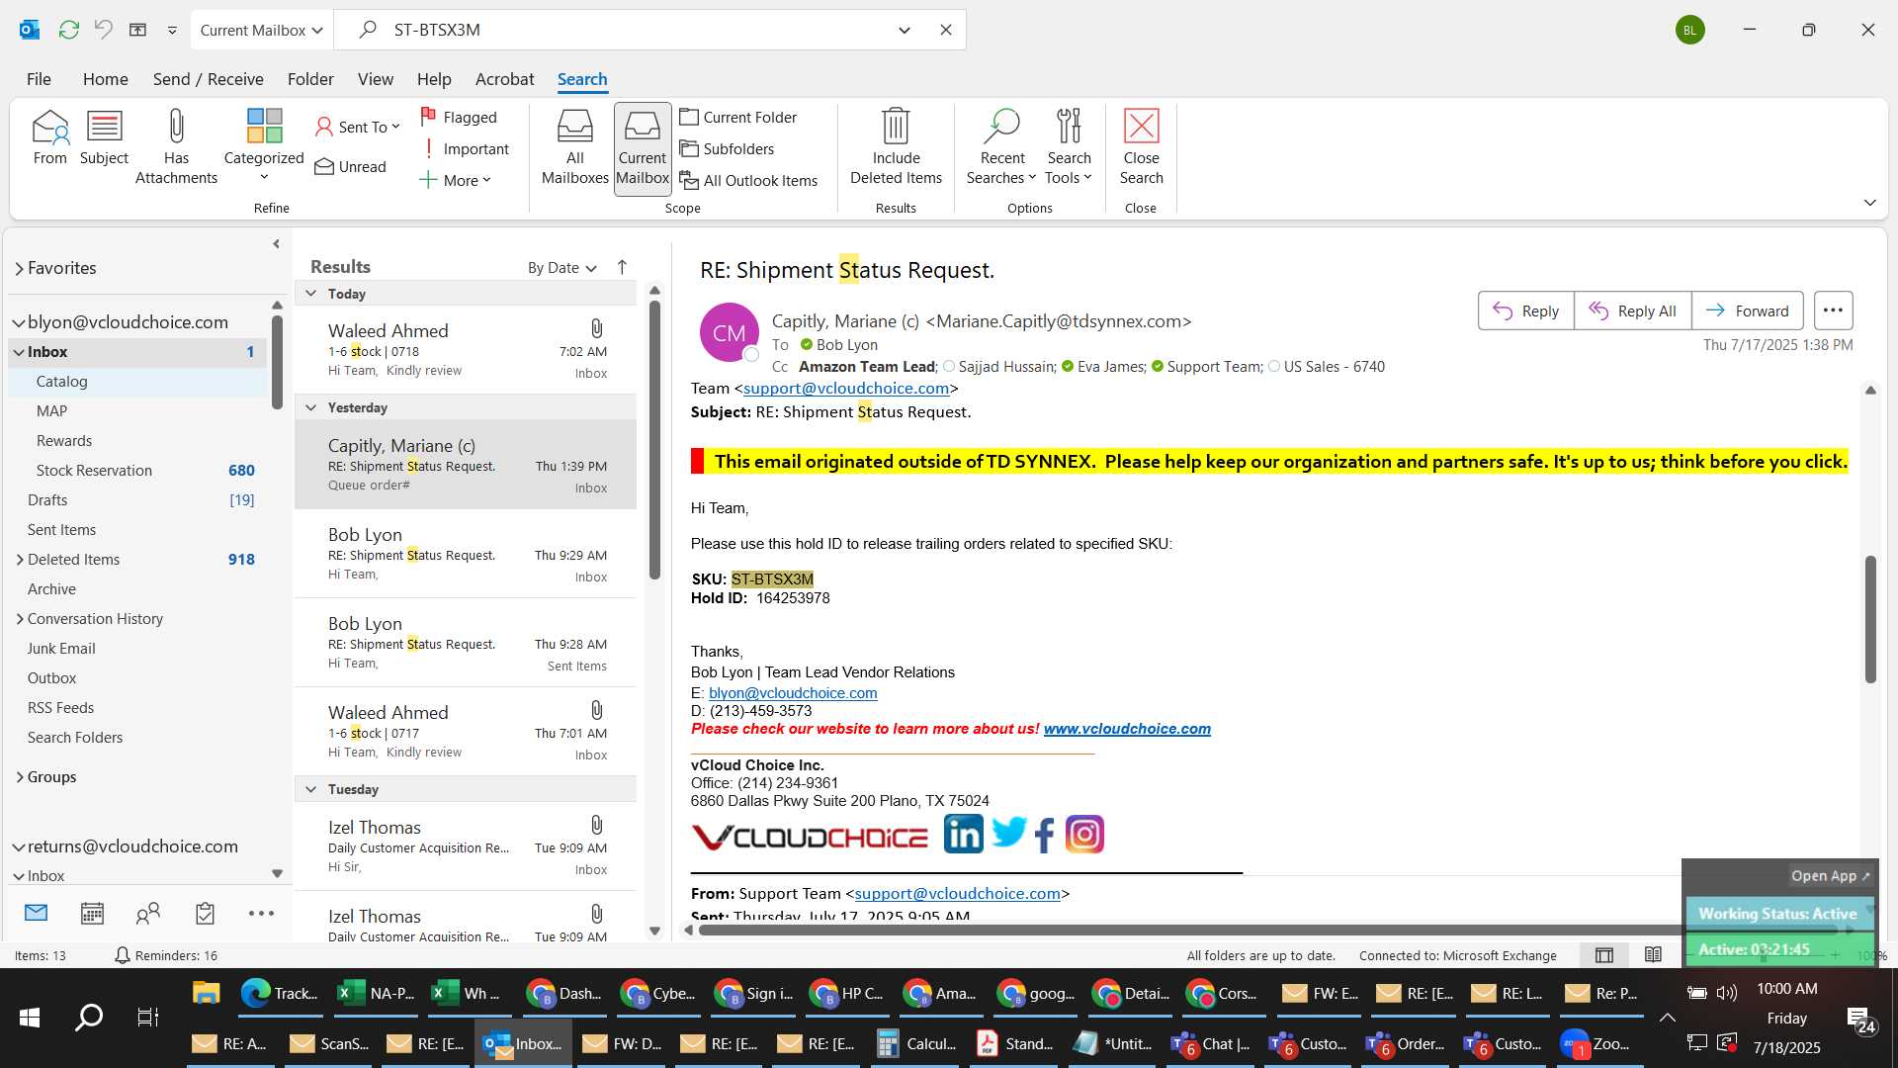Click the Forward button
Screen dimensions: 1898x1068
click(x=1747, y=311)
